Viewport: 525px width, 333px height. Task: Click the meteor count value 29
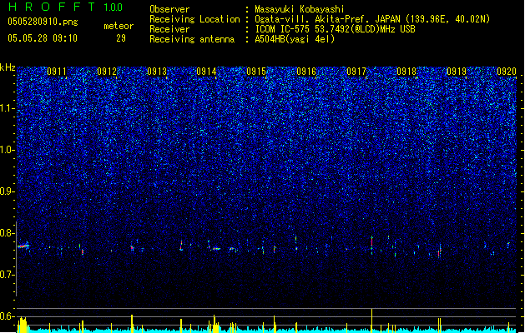tap(121, 38)
